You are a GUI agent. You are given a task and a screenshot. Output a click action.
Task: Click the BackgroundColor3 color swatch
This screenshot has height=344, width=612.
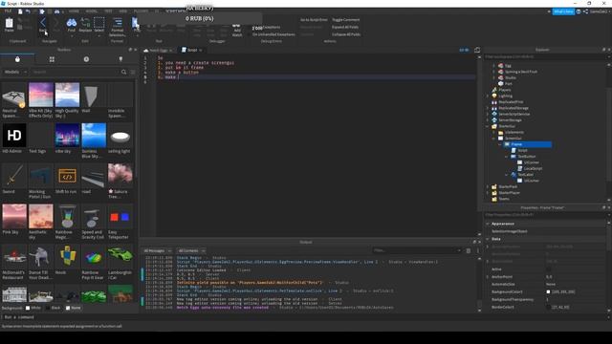[548, 291]
